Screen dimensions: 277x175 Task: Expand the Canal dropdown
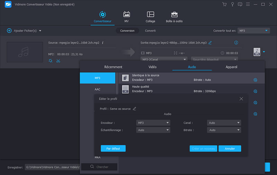224,123
